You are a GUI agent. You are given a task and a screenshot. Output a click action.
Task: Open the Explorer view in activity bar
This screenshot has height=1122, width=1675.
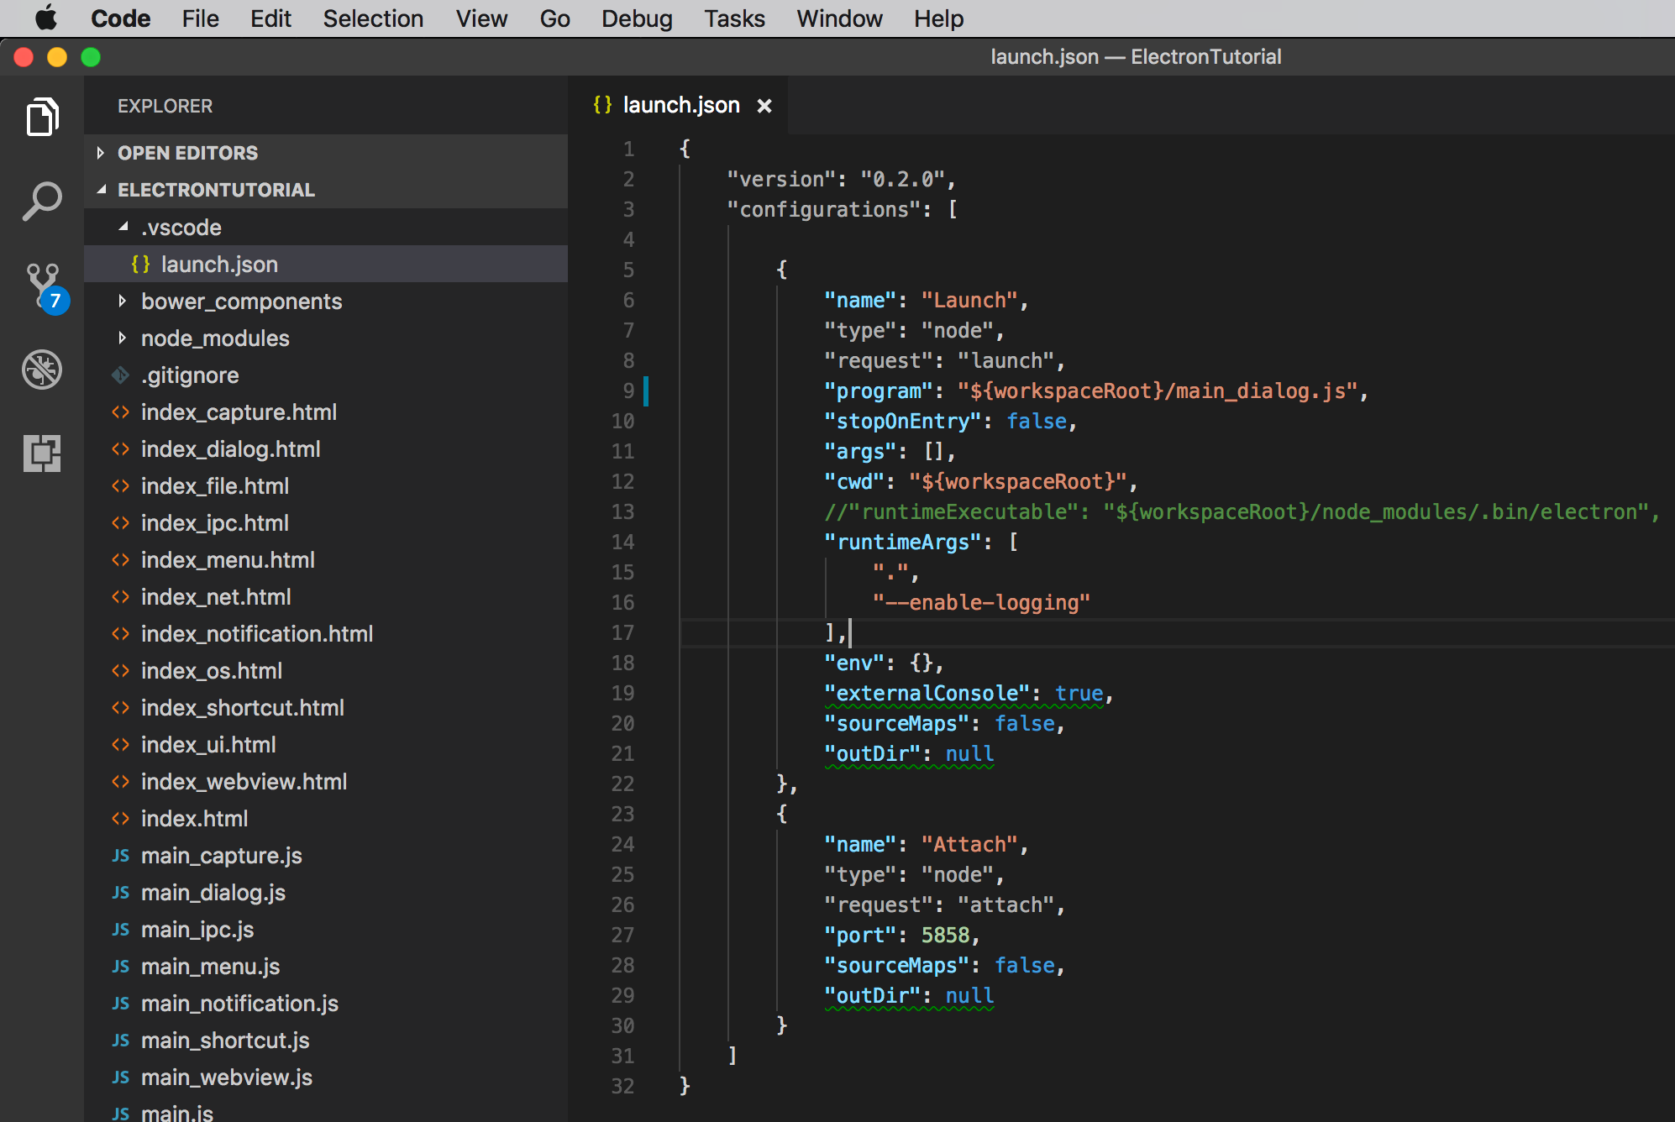tap(42, 117)
